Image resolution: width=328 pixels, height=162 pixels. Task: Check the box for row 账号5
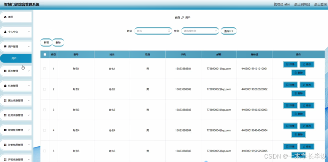[44, 151]
